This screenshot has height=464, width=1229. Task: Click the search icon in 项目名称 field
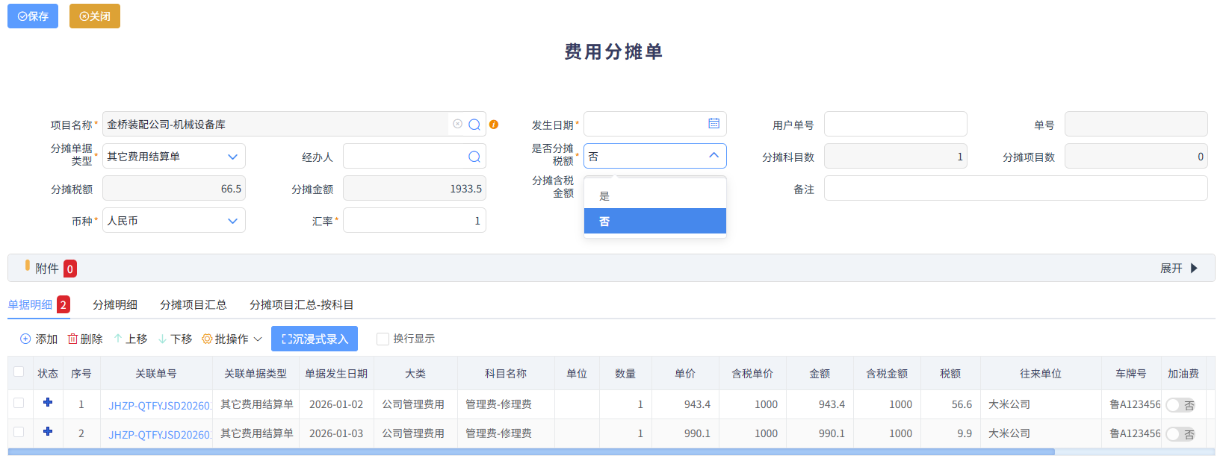click(474, 125)
